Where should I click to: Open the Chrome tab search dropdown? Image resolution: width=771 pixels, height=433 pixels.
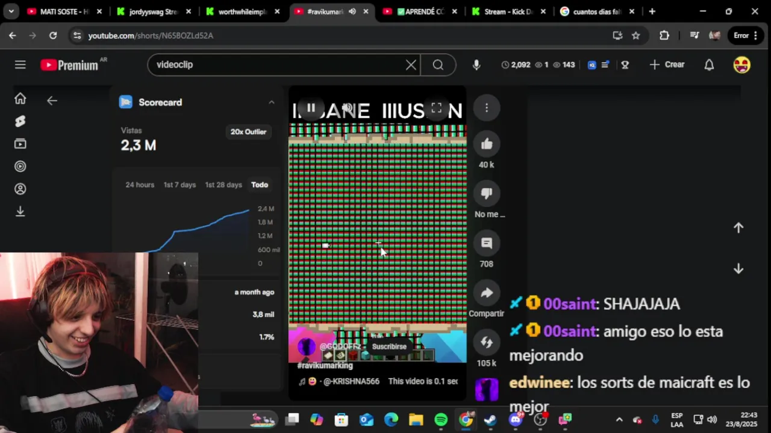point(11,11)
